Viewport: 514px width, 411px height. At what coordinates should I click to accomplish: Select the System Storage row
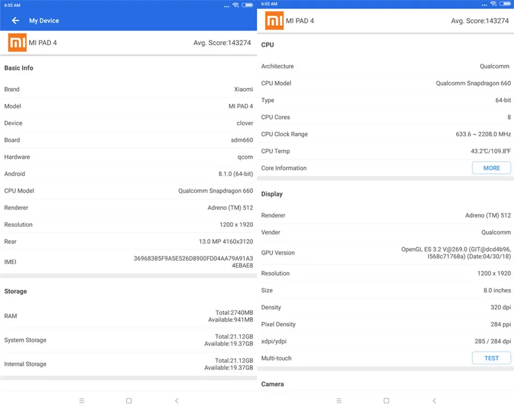128,340
